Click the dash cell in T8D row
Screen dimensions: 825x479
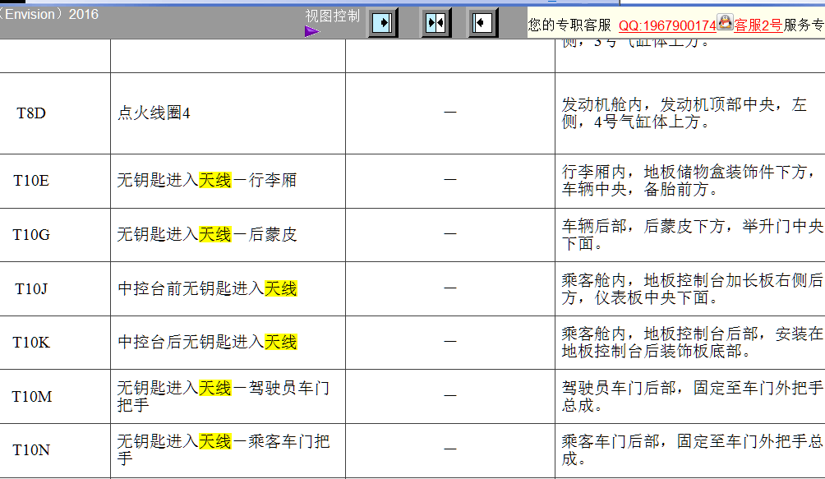point(449,113)
